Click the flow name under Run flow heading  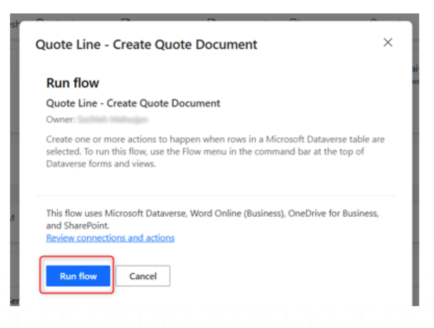133,103
